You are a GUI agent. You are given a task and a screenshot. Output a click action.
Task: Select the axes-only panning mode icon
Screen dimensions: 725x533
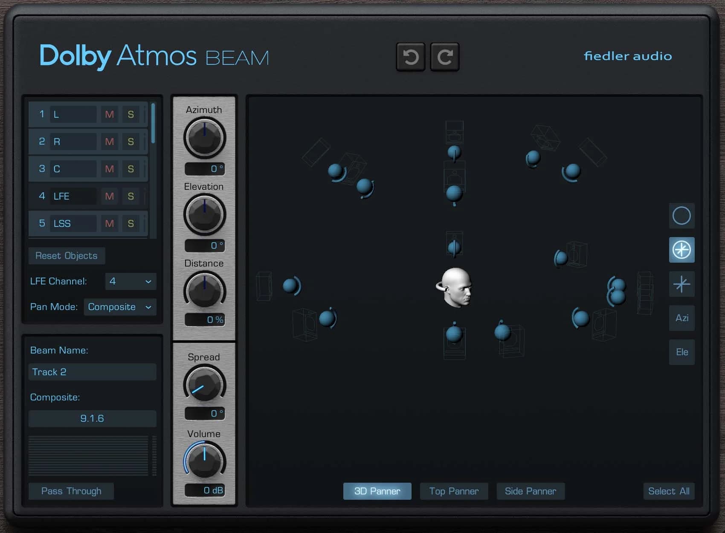[681, 284]
